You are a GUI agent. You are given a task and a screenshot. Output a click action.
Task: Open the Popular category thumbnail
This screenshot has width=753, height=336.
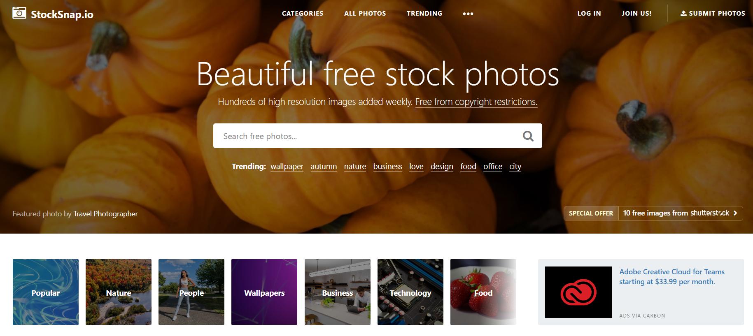click(46, 292)
